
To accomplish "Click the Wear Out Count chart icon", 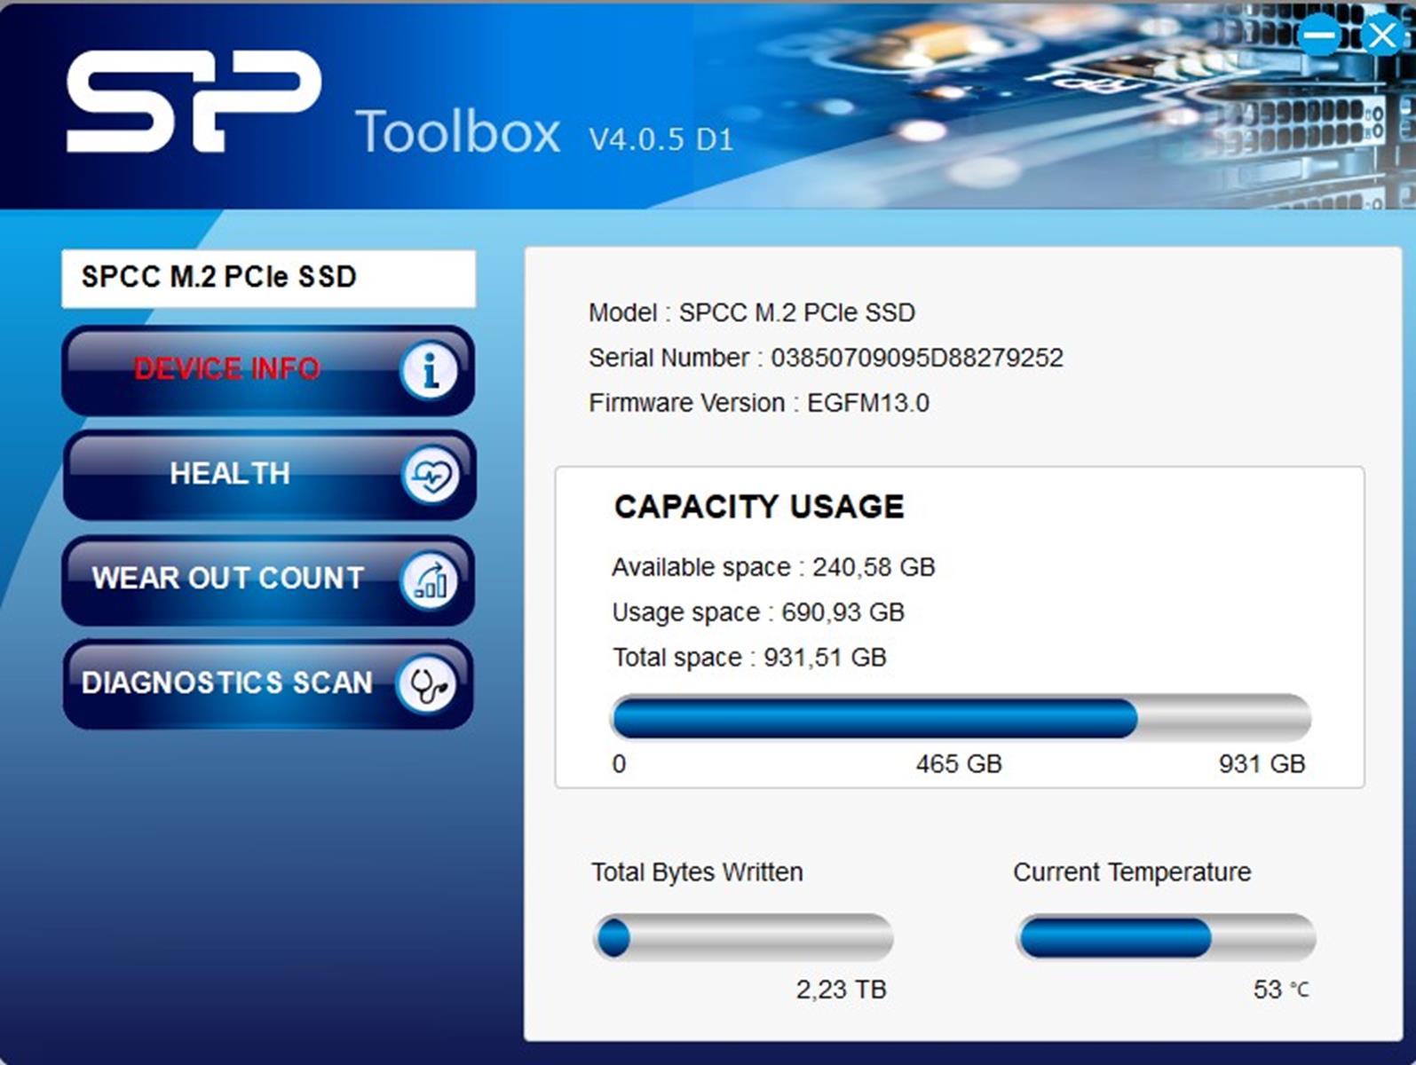I will 431,580.
